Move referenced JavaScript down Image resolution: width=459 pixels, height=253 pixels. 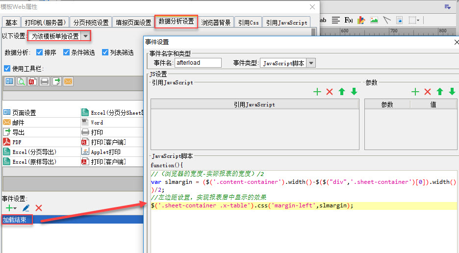click(x=354, y=92)
